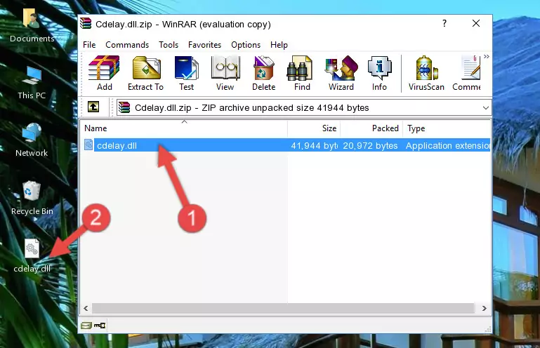
Task: Click the Add archive toolbar icon
Action: (104, 73)
